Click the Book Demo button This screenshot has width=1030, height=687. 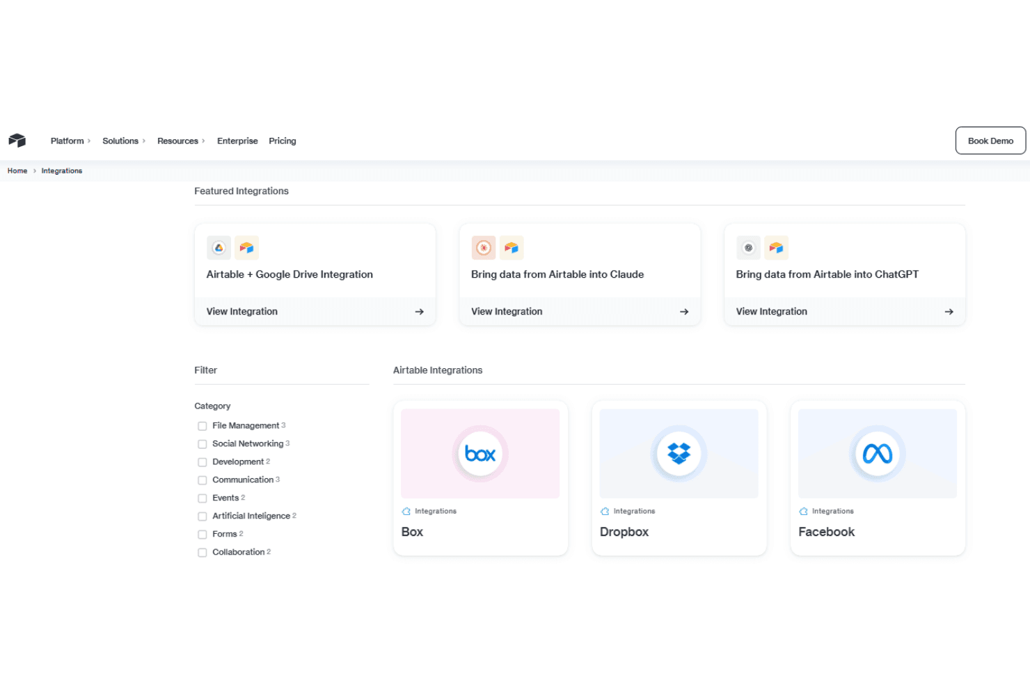[x=990, y=141]
